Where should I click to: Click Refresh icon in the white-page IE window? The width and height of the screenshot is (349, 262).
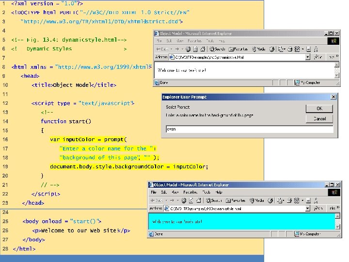click(195, 49)
